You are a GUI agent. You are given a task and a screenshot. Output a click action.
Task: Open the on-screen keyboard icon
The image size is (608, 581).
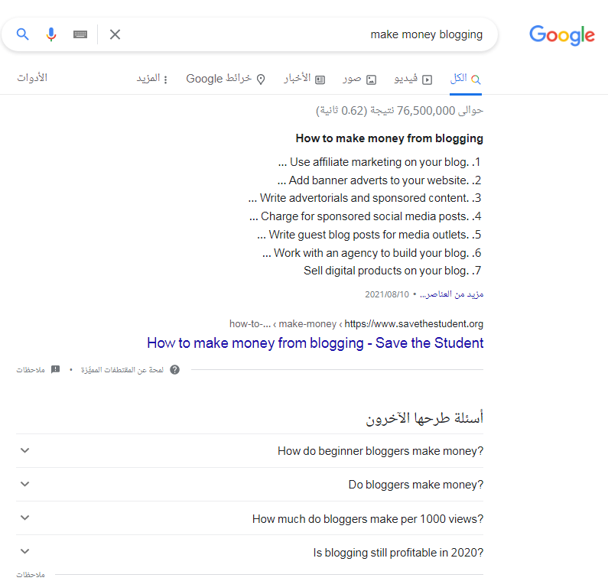point(80,34)
